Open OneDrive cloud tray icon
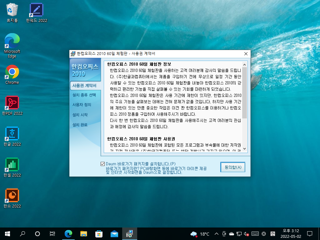320x240 pixels. pyautogui.click(x=232, y=234)
